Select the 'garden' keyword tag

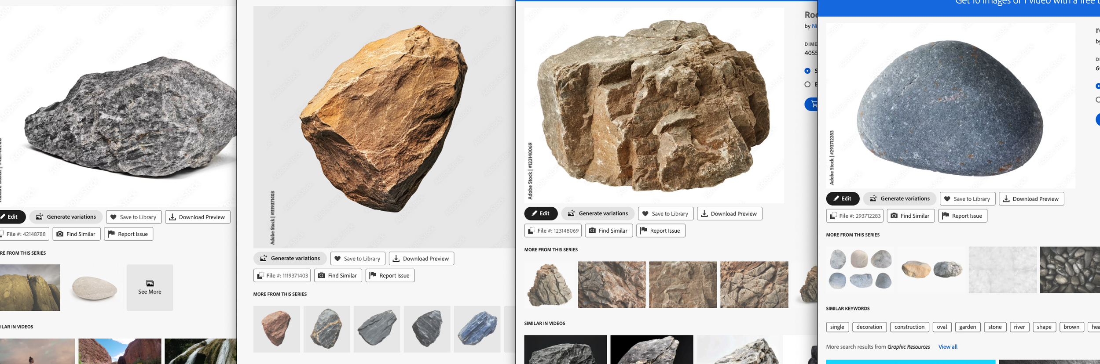coord(968,327)
